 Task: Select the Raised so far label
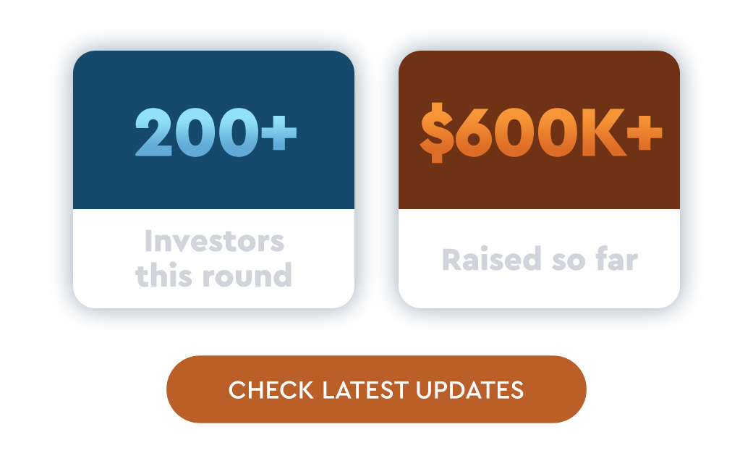tap(539, 259)
